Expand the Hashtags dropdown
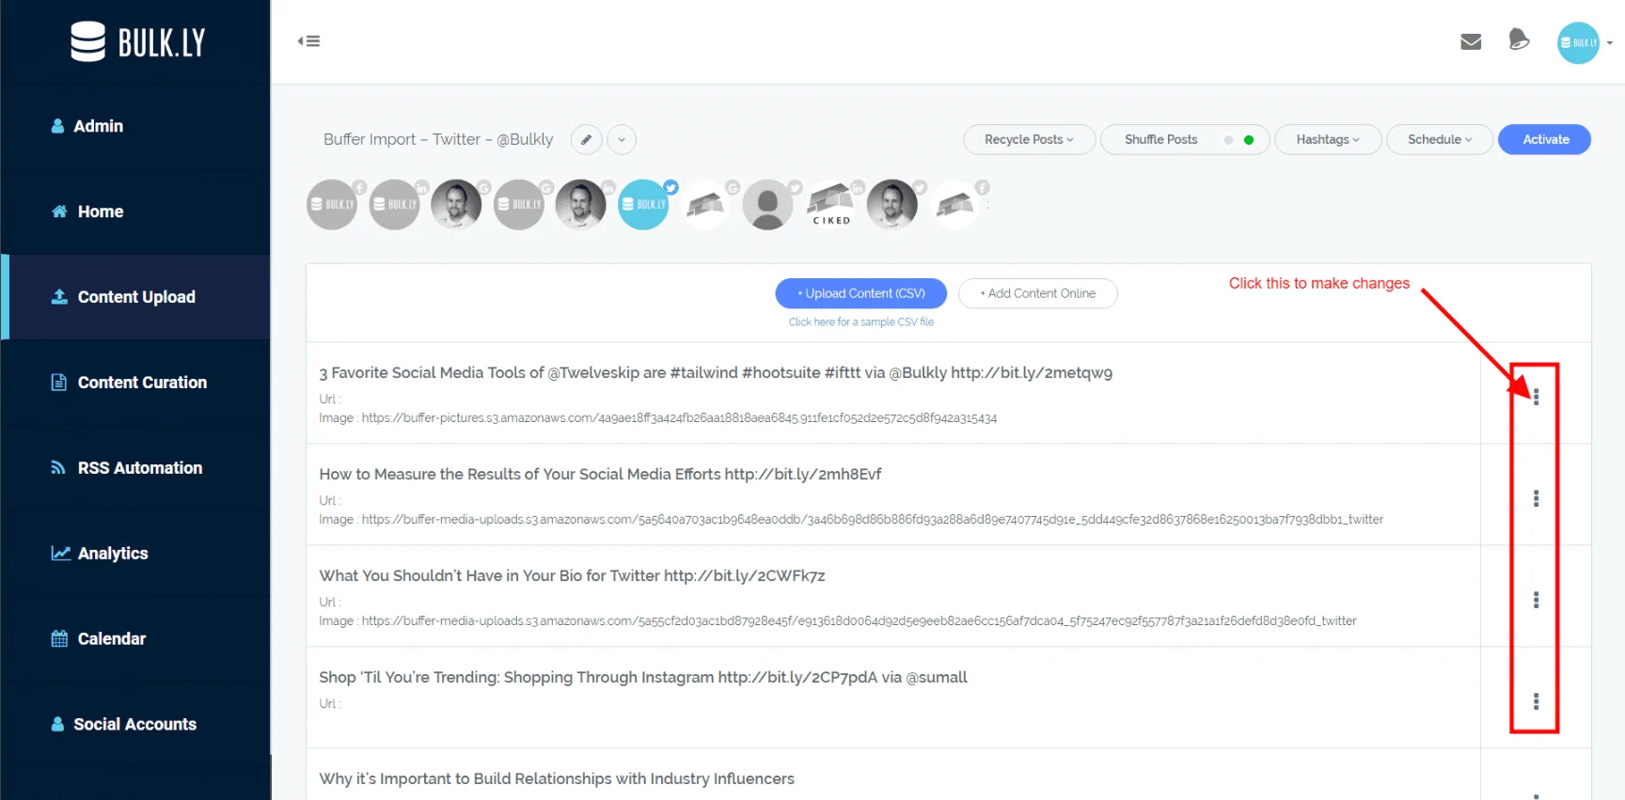This screenshot has height=800, width=1625. pyautogui.click(x=1328, y=139)
